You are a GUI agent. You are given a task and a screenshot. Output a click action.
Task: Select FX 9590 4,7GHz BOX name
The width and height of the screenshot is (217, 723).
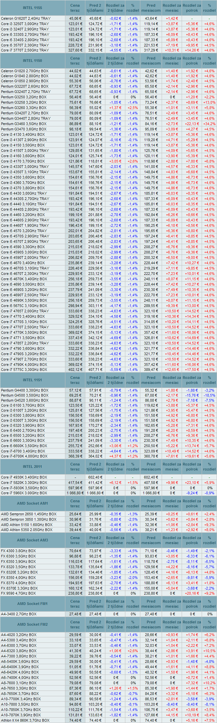[x=18, y=593]
